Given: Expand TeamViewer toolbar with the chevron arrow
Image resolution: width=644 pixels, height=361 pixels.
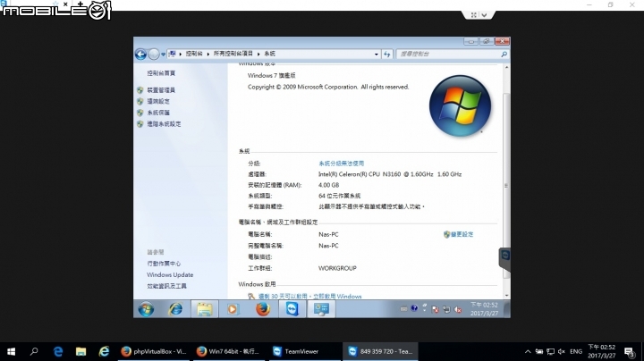Looking at the screenshot, I should (484, 15).
